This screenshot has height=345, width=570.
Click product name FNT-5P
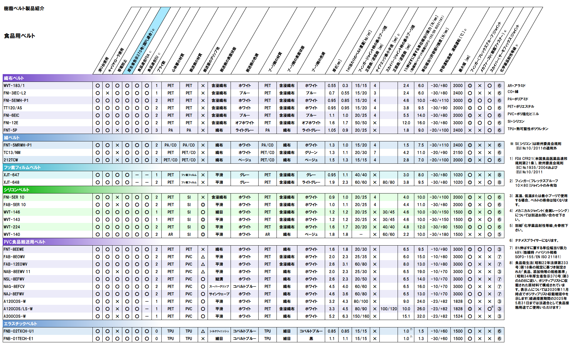pyautogui.click(x=10, y=130)
